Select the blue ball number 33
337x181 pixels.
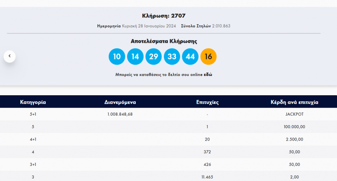pyautogui.click(x=172, y=57)
